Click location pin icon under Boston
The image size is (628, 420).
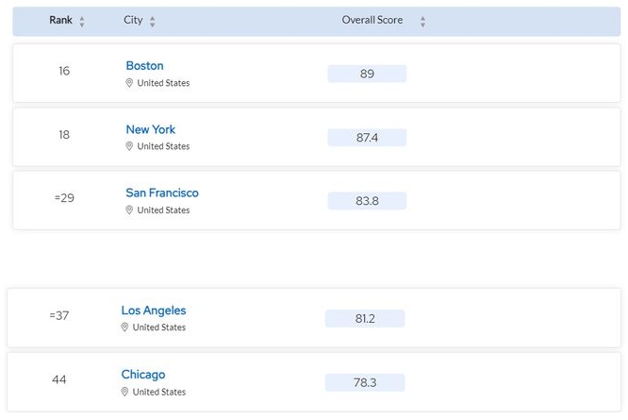pos(129,83)
